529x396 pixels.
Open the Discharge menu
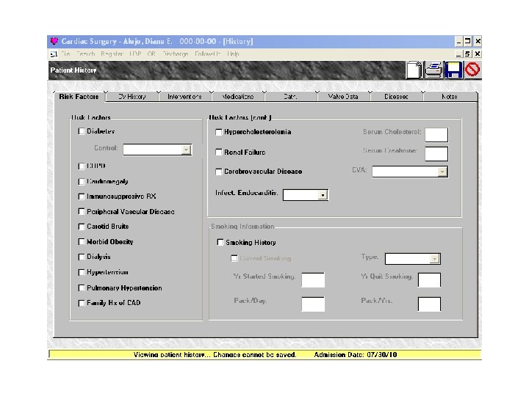click(176, 54)
